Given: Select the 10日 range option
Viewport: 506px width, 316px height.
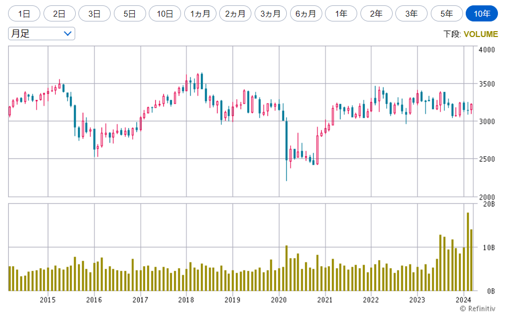Looking at the screenshot, I should (165, 13).
